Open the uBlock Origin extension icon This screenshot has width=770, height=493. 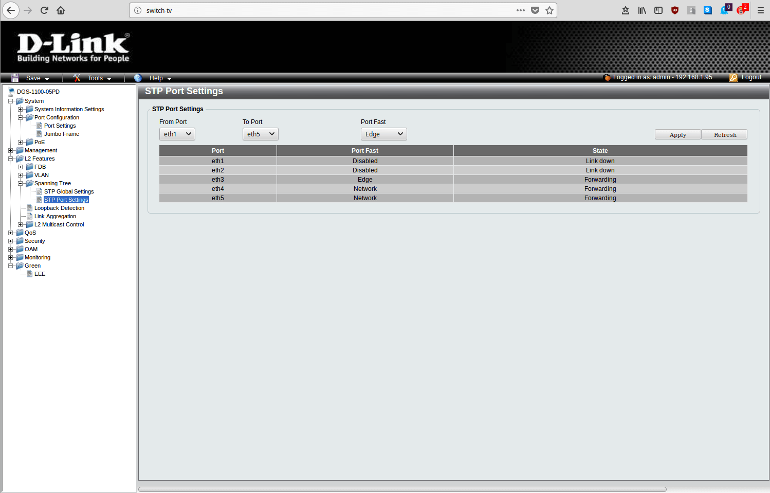(675, 10)
